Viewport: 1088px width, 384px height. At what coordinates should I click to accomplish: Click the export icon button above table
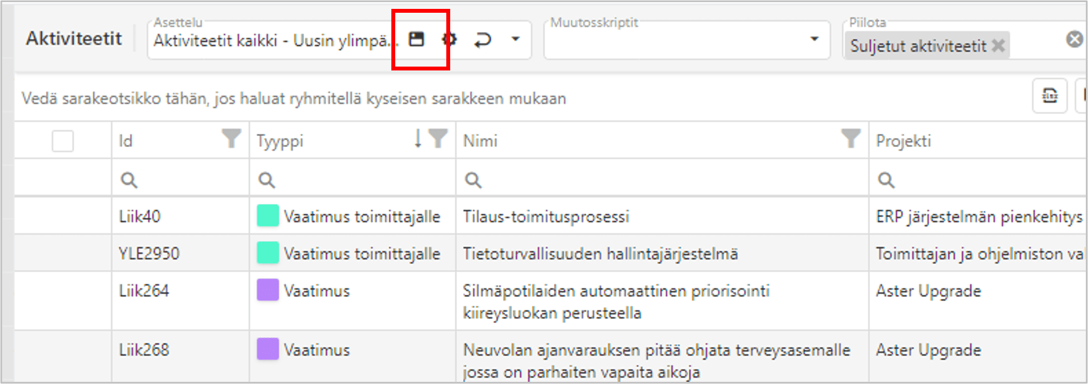[1049, 96]
